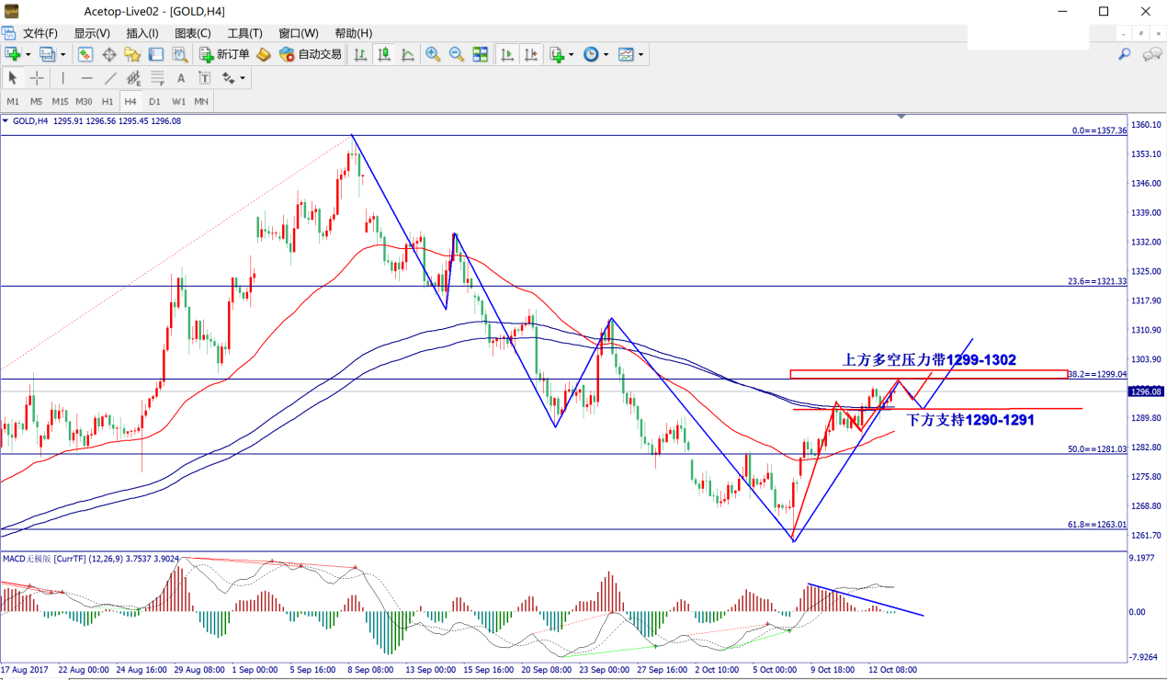The image size is (1167, 680).
Task: Click the 新订单 new order button
Action: pos(223,54)
